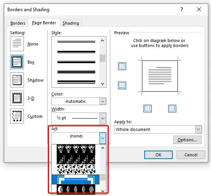Select the Shadow border setting icon
This screenshot has width=211, height=196.
(x=17, y=80)
